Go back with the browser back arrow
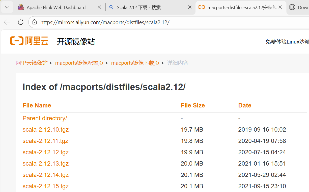This screenshot has height=192, width=309. coord(7,22)
